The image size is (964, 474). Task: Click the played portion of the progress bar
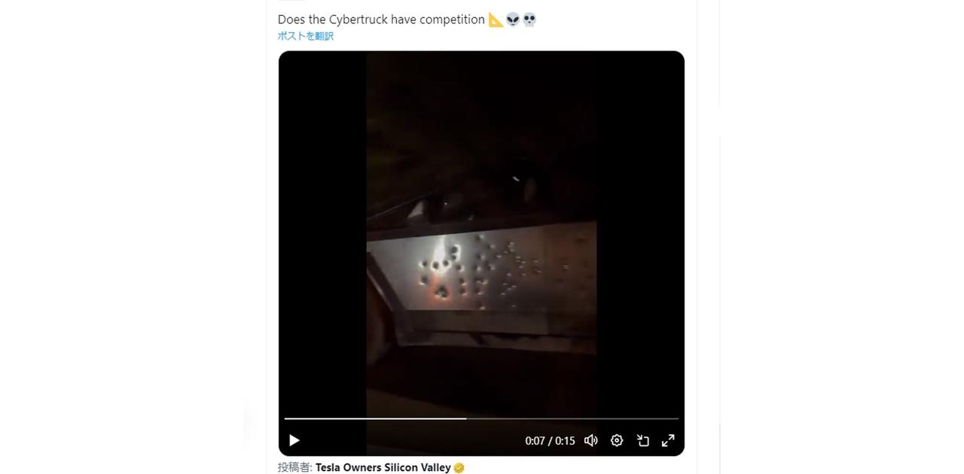(375, 418)
